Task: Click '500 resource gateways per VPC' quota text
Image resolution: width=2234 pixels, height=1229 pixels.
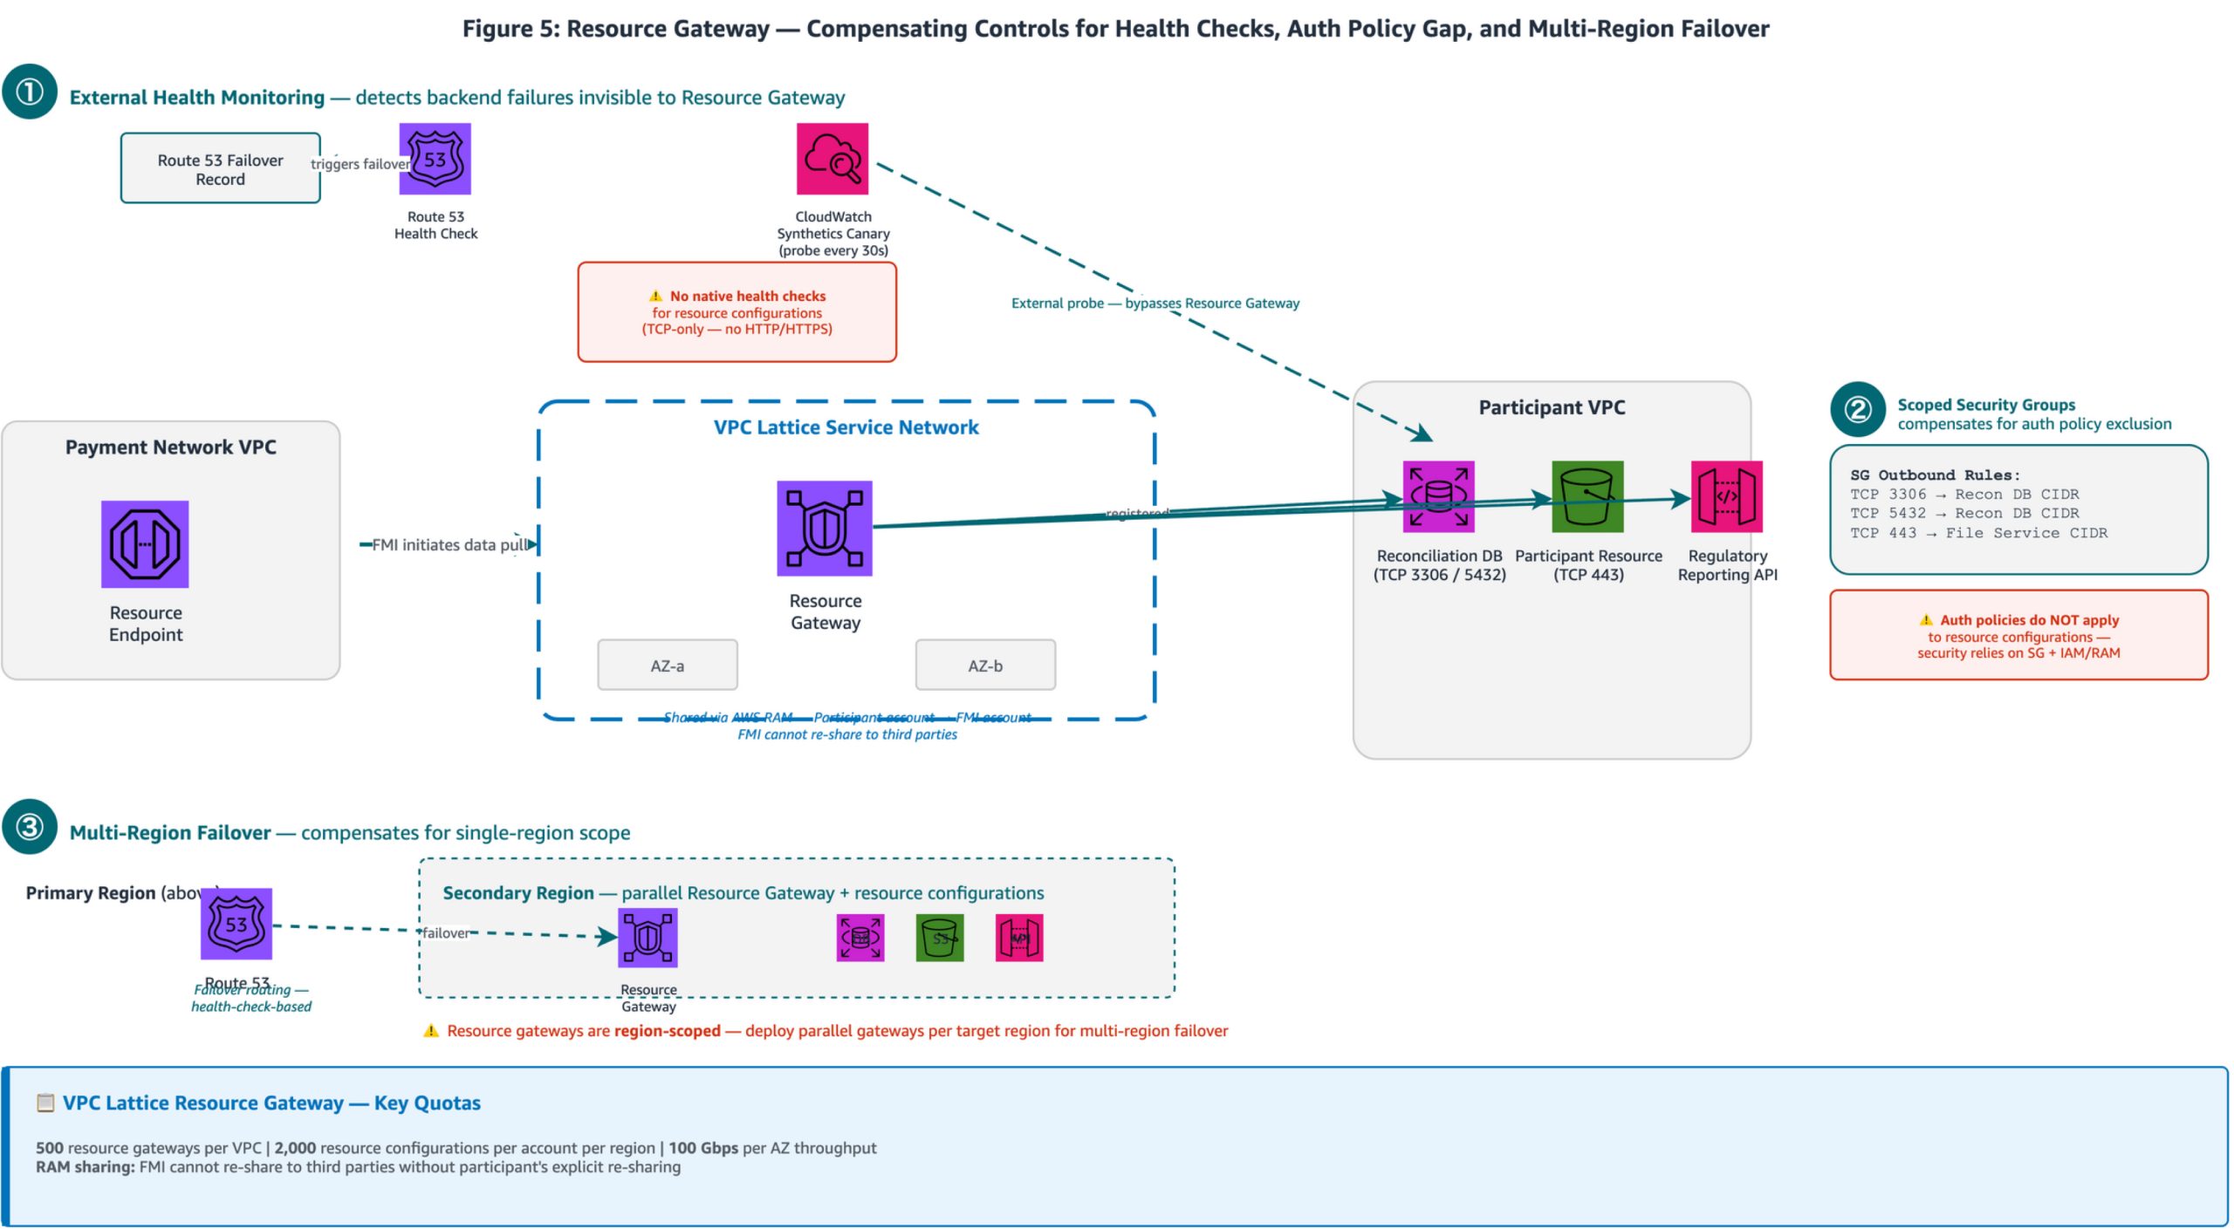Action: 147,1148
